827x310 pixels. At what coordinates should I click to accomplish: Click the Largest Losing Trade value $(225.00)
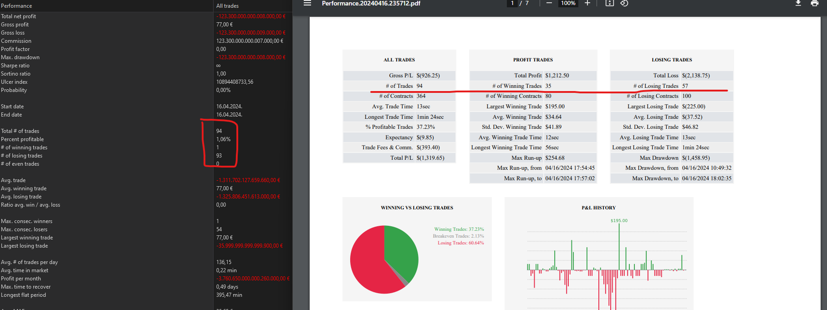[694, 107]
